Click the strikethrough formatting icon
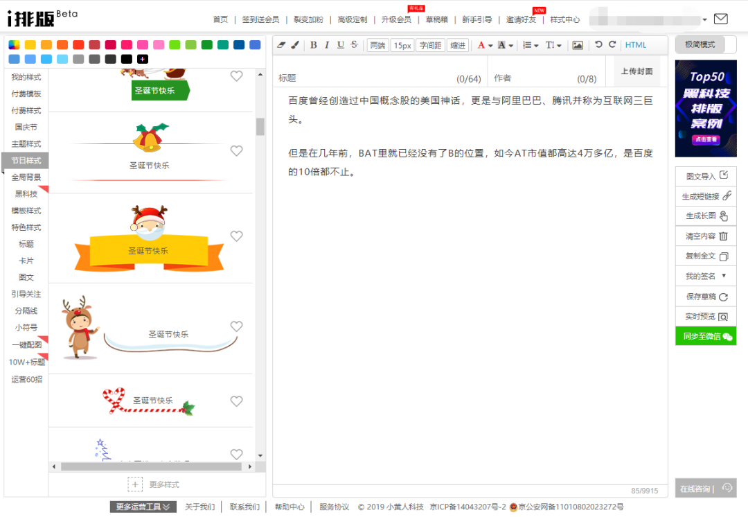Screen dimensions: 748x517 point(354,45)
